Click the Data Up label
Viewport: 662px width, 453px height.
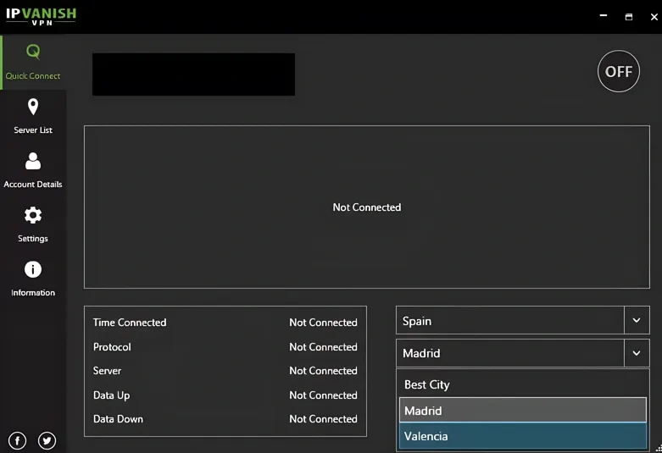pyautogui.click(x=111, y=395)
